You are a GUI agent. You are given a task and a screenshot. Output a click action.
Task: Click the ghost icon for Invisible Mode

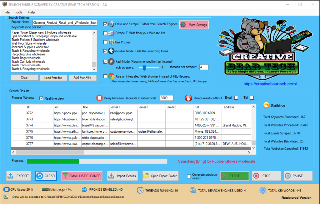point(111,51)
